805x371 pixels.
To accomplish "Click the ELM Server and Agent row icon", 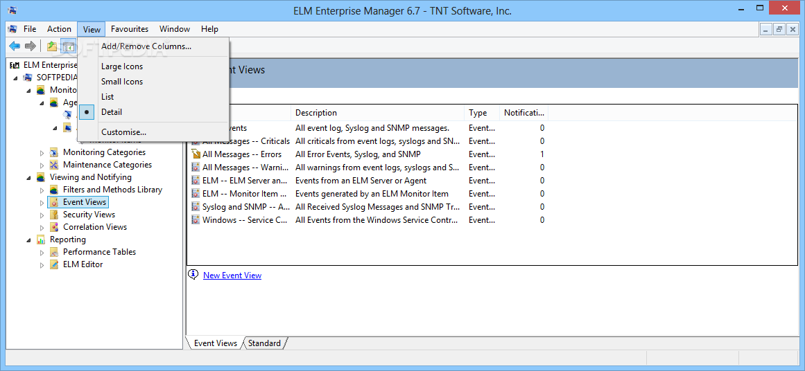I will [x=196, y=181].
